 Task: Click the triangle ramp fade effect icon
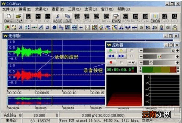pos(41,28)
